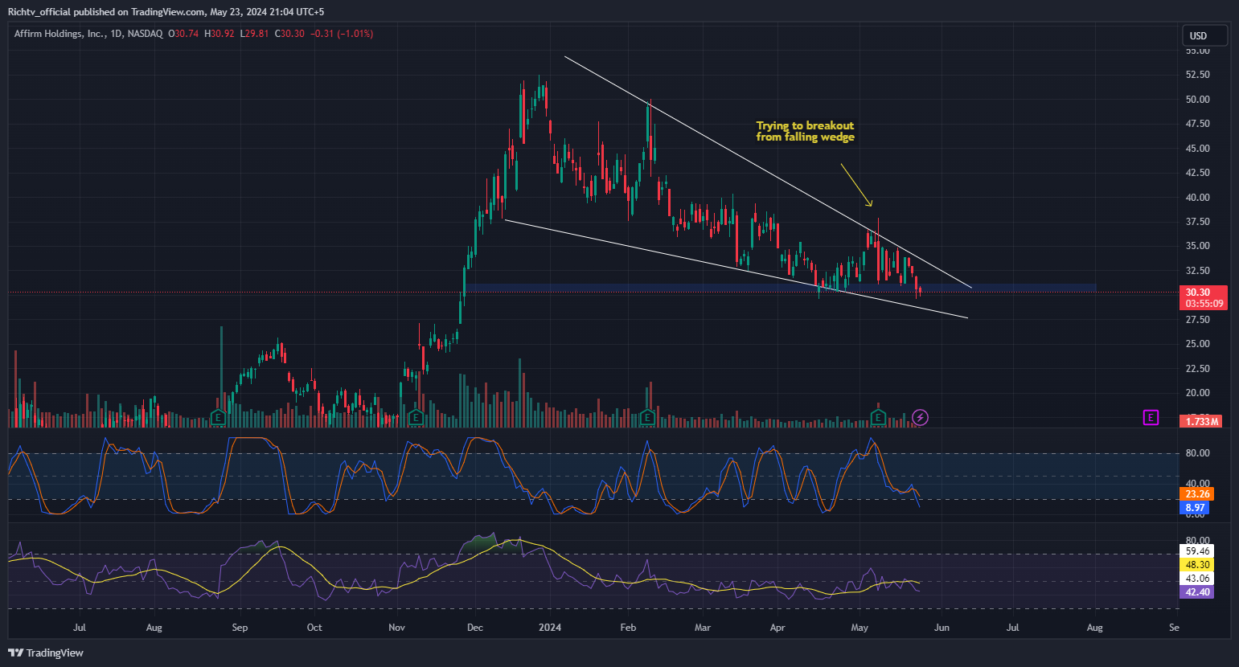Image resolution: width=1239 pixels, height=667 pixels.
Task: Click the Mar label on time axis
Action: click(703, 628)
